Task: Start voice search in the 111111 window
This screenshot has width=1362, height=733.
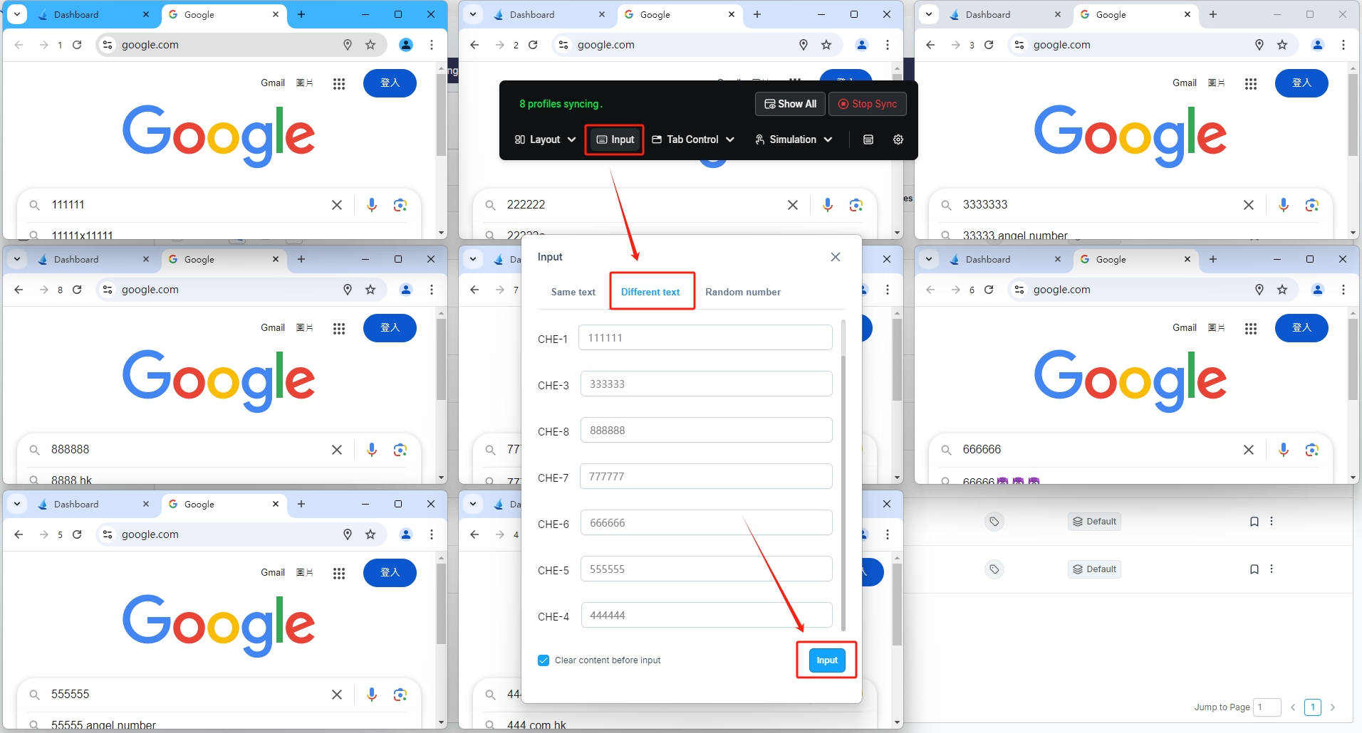Action: 372,205
